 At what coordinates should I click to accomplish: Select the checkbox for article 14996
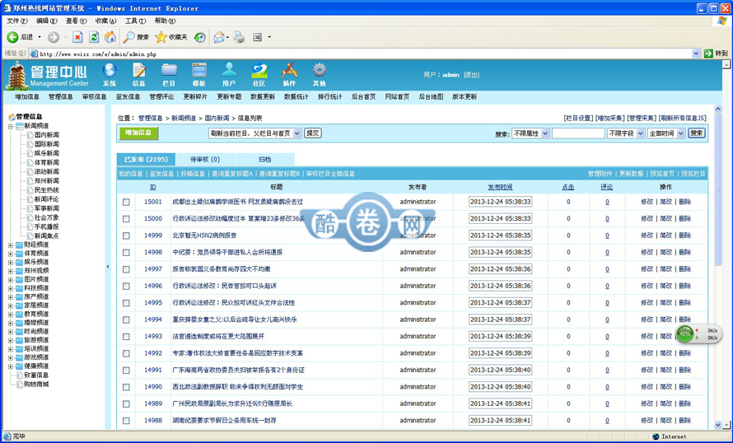pos(126,287)
